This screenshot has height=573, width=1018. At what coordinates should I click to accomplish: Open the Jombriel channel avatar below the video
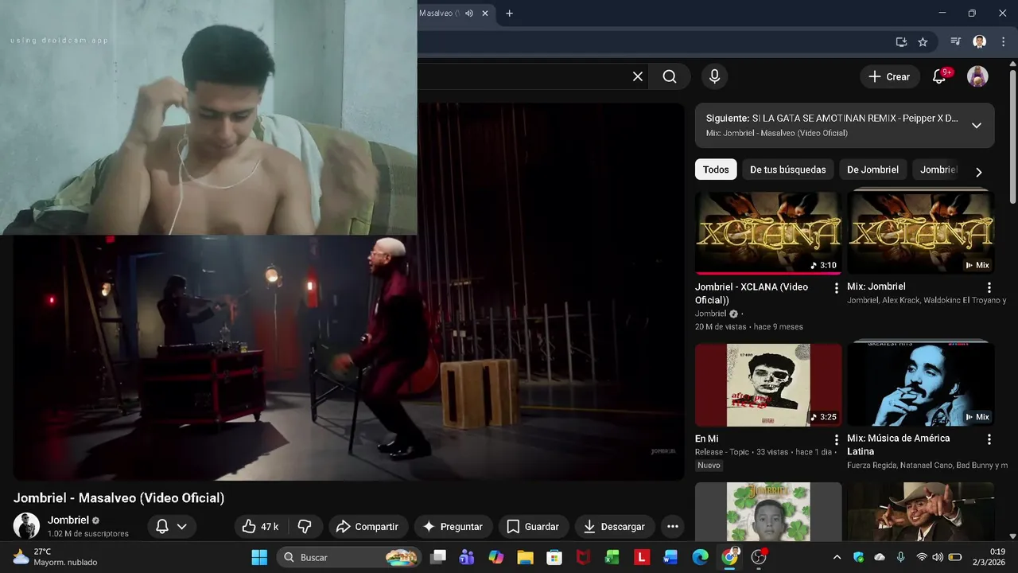pos(27,525)
